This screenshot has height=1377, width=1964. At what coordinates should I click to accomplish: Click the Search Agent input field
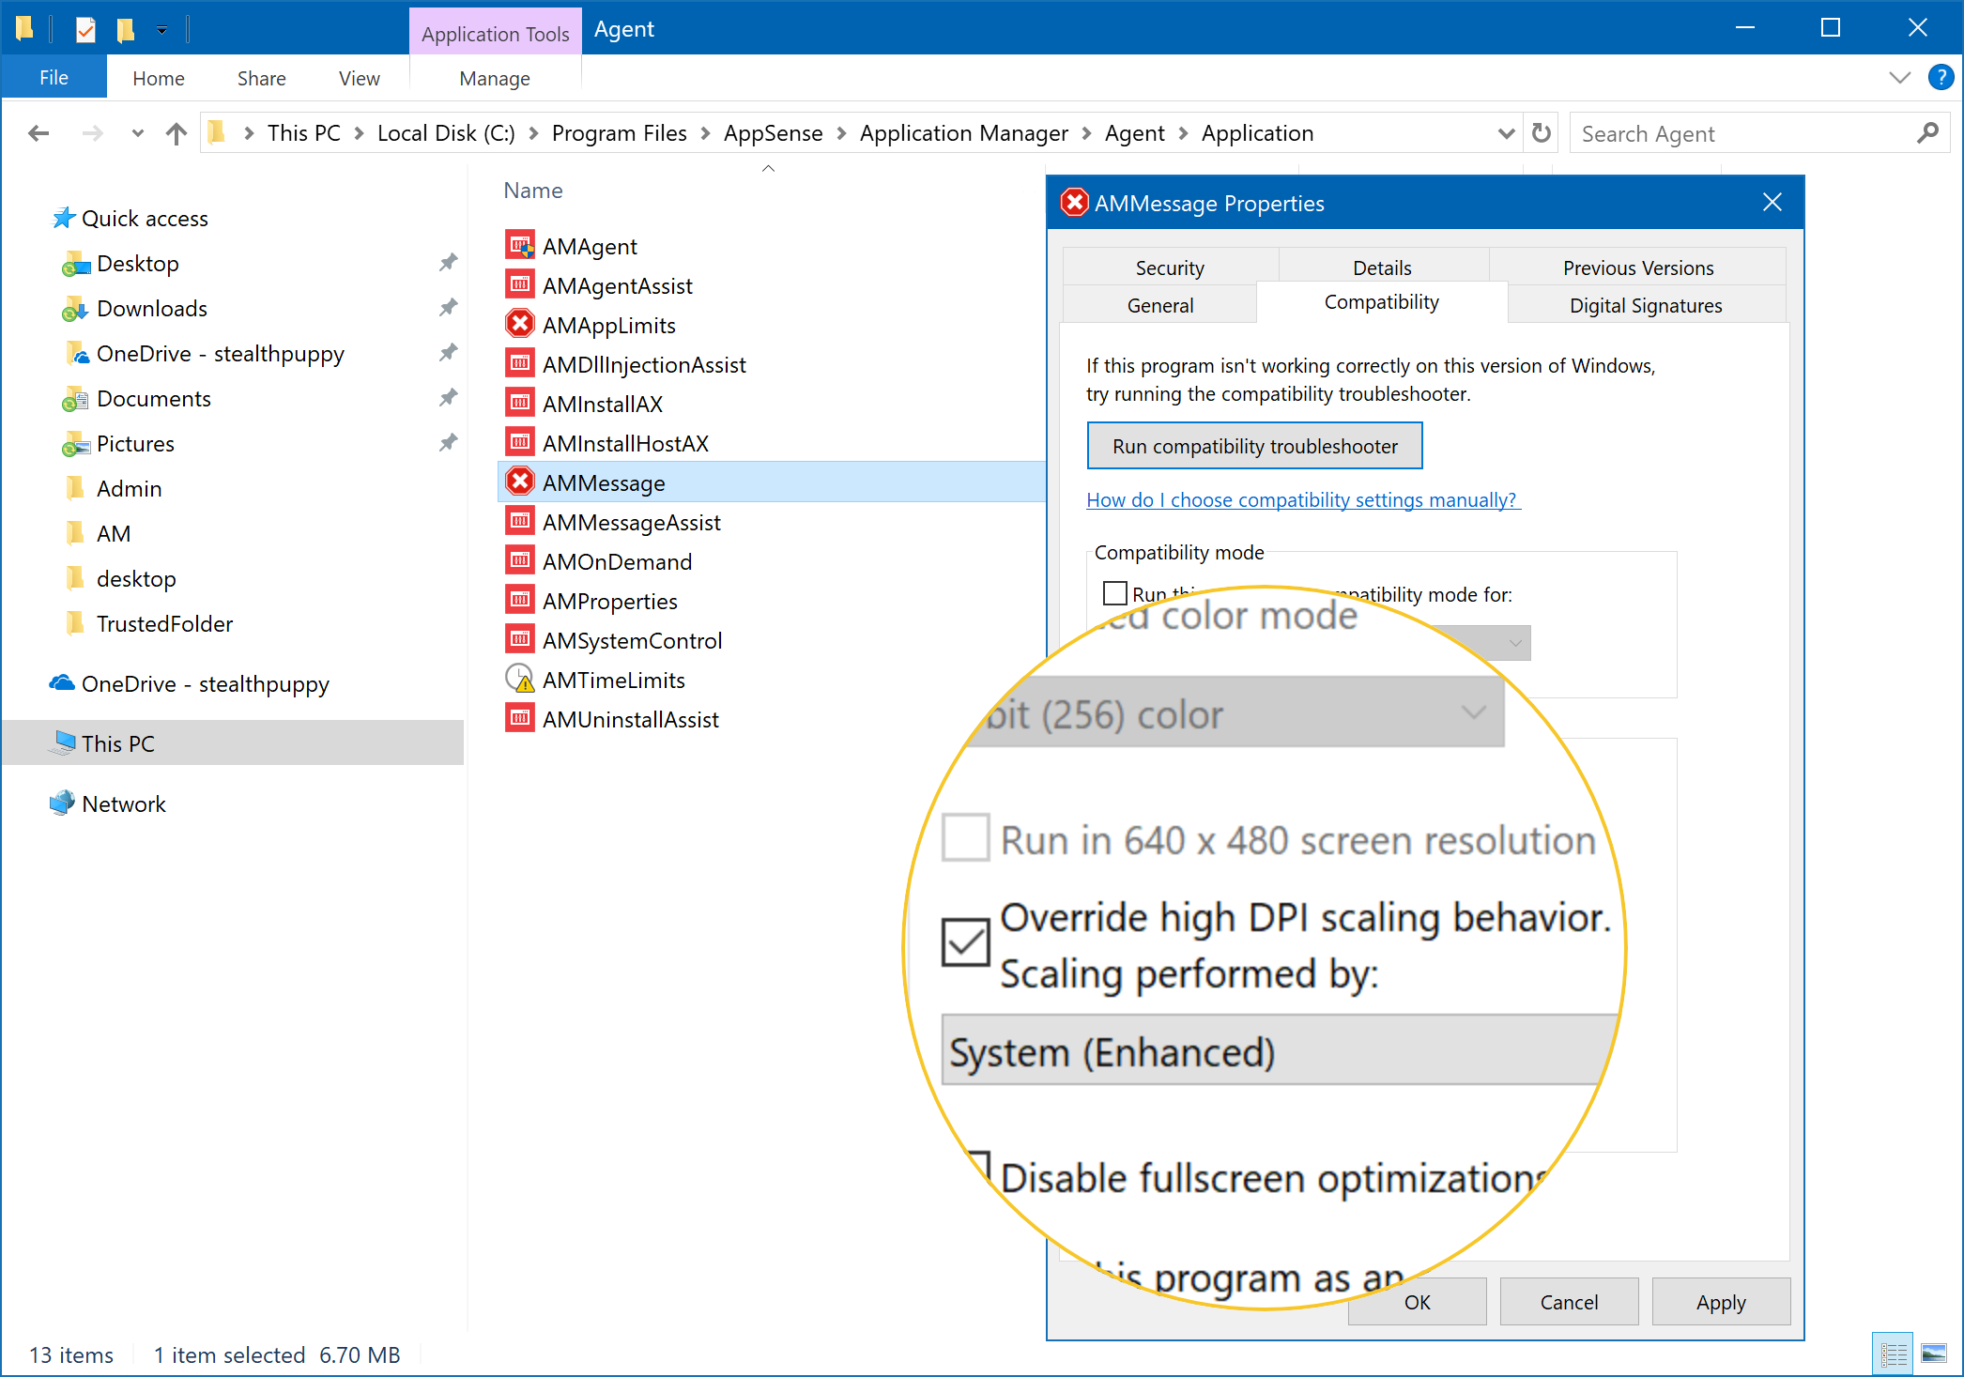coord(1742,133)
